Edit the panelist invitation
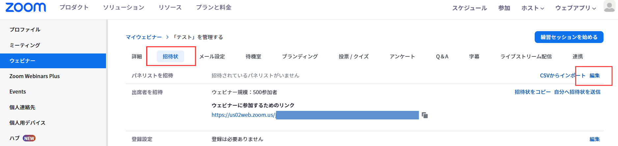Image resolution: width=618 pixels, height=146 pixels. [594, 75]
